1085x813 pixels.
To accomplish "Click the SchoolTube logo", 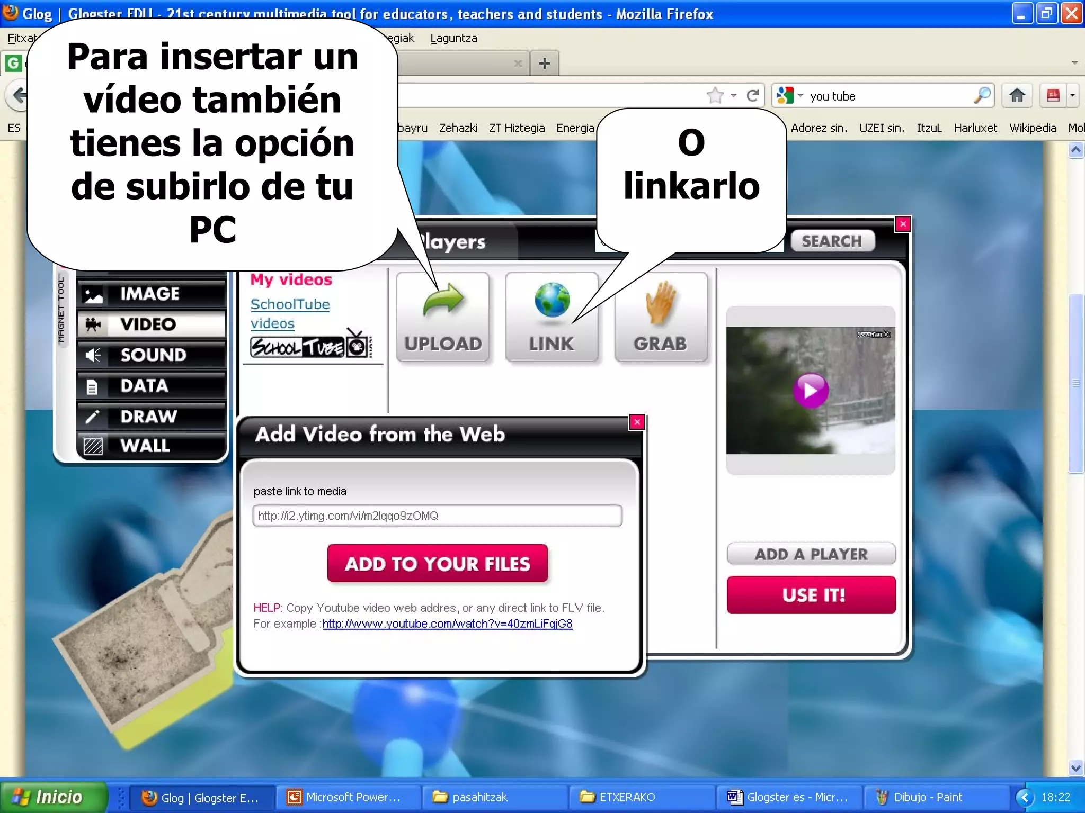I will [310, 344].
